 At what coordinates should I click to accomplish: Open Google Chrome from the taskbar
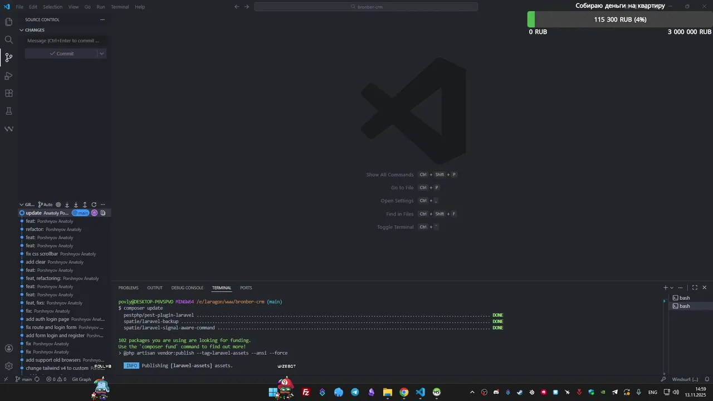(404, 392)
